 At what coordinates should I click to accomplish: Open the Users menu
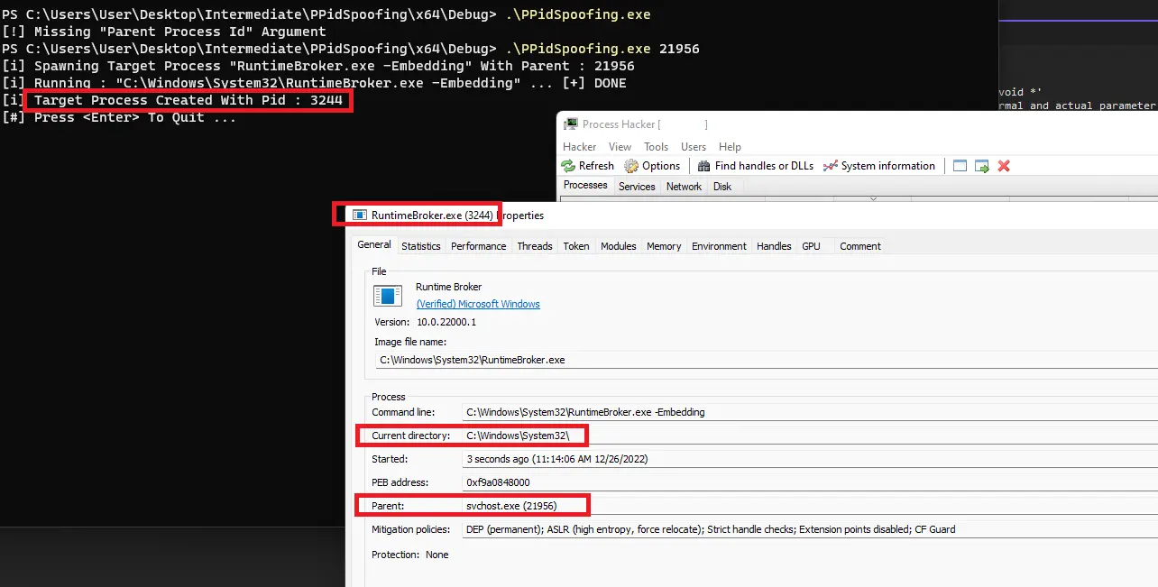click(x=693, y=147)
